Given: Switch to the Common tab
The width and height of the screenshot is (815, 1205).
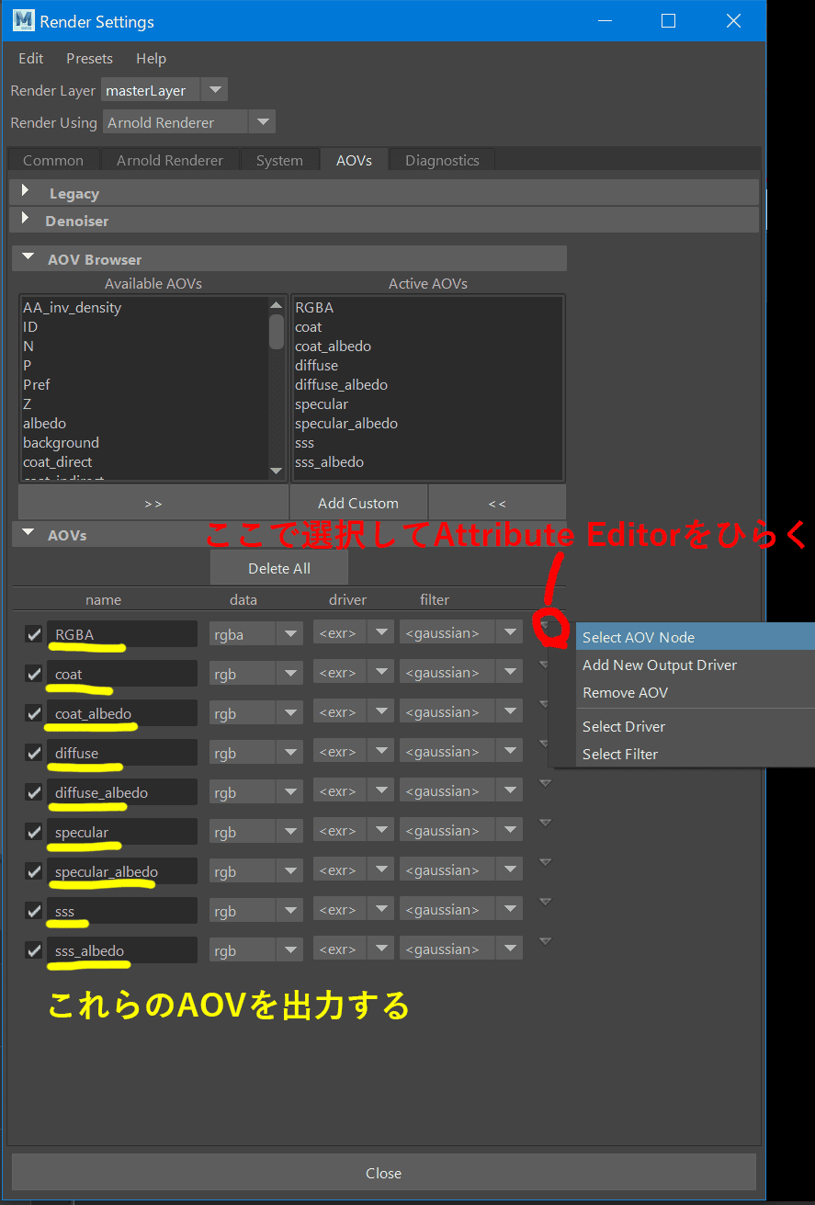Looking at the screenshot, I should [x=53, y=160].
